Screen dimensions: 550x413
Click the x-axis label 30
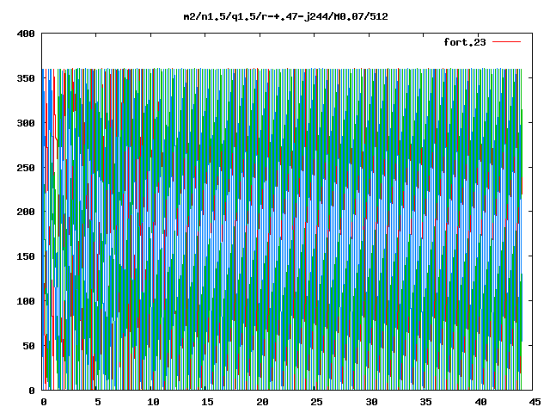tap(371, 402)
